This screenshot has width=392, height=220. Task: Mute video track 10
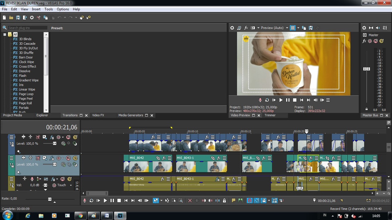[68, 137]
